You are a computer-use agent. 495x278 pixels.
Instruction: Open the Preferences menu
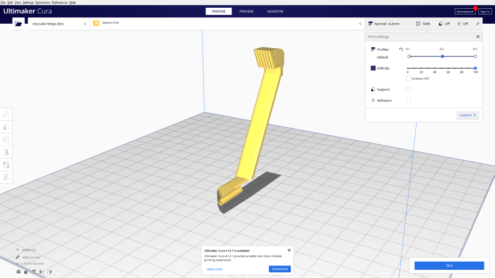(59, 2)
